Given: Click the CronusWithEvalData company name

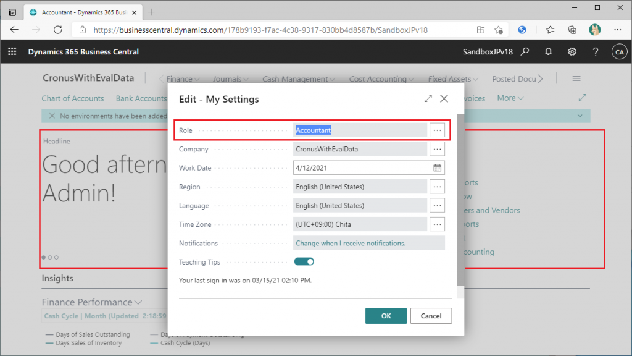Looking at the screenshot, I should (x=88, y=78).
